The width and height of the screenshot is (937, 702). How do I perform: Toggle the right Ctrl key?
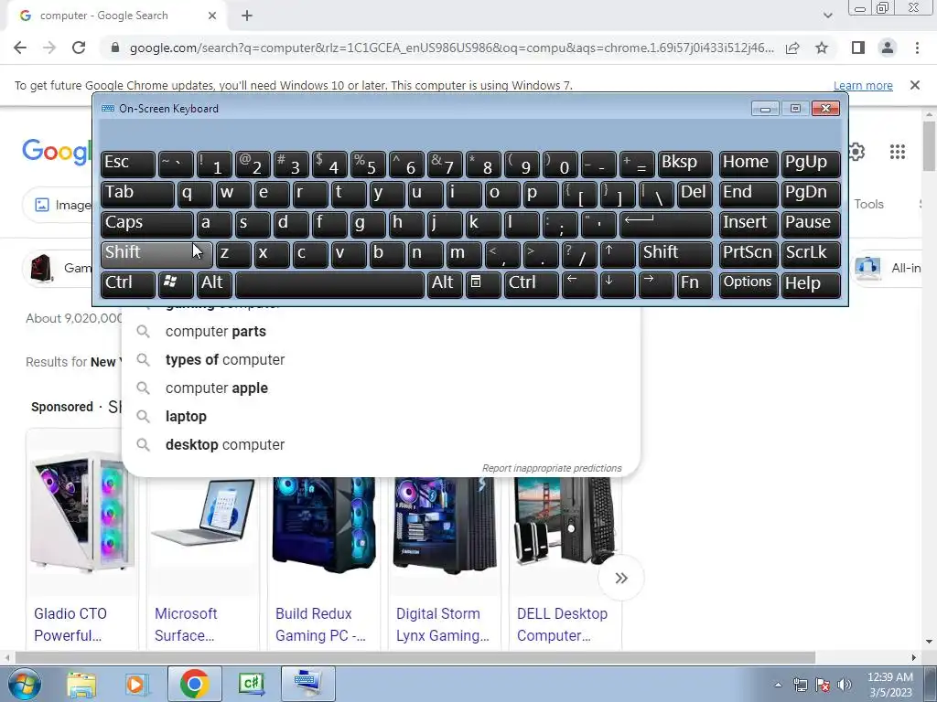point(532,284)
